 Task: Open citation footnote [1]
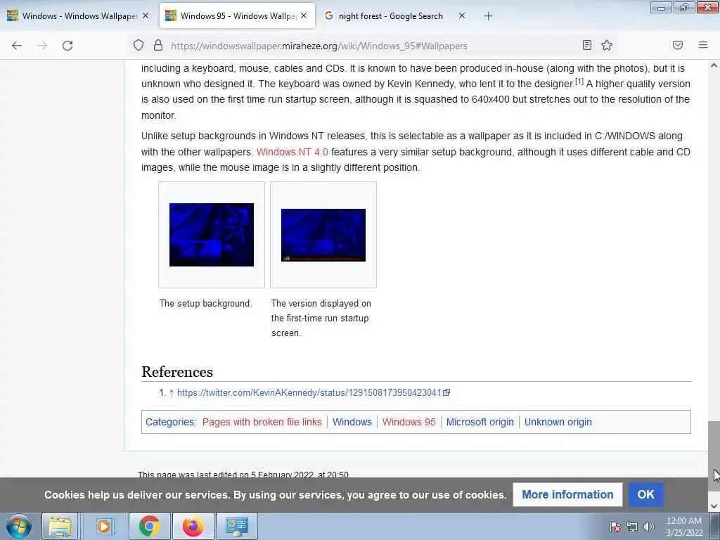[579, 82]
